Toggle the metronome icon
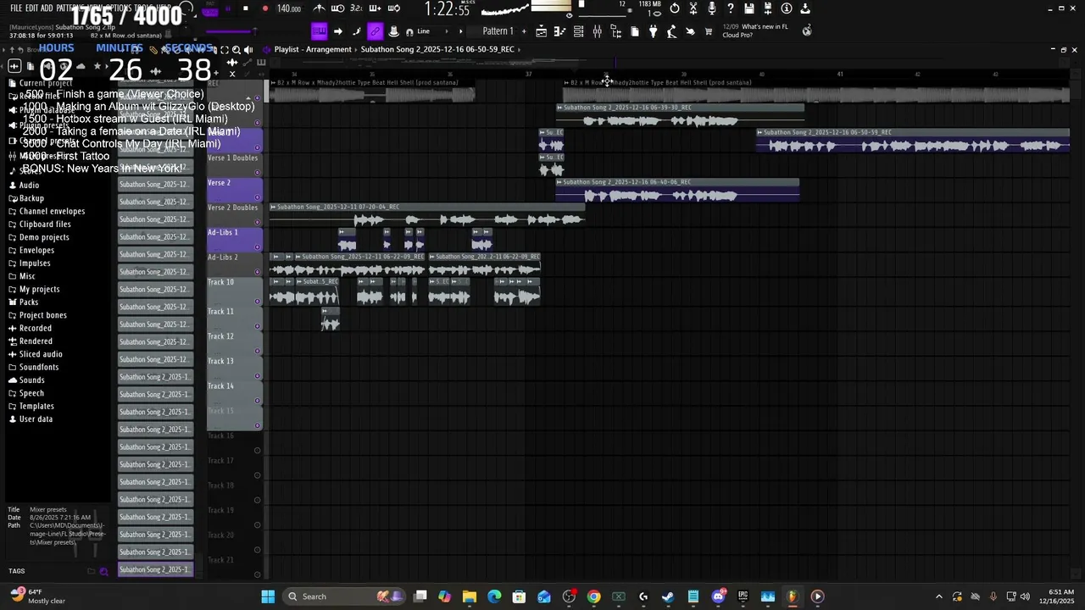This screenshot has width=1085, height=610. [x=319, y=8]
